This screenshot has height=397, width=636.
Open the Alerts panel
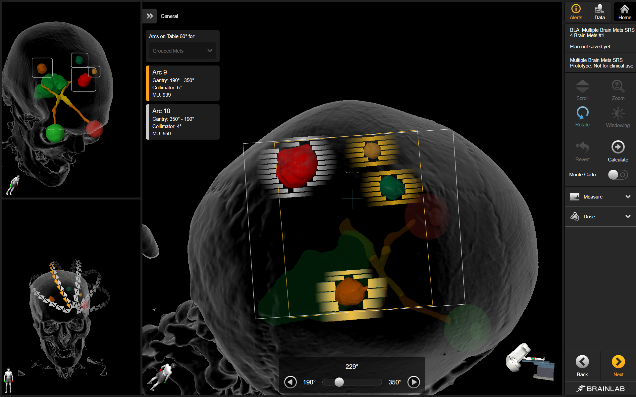pyautogui.click(x=576, y=12)
